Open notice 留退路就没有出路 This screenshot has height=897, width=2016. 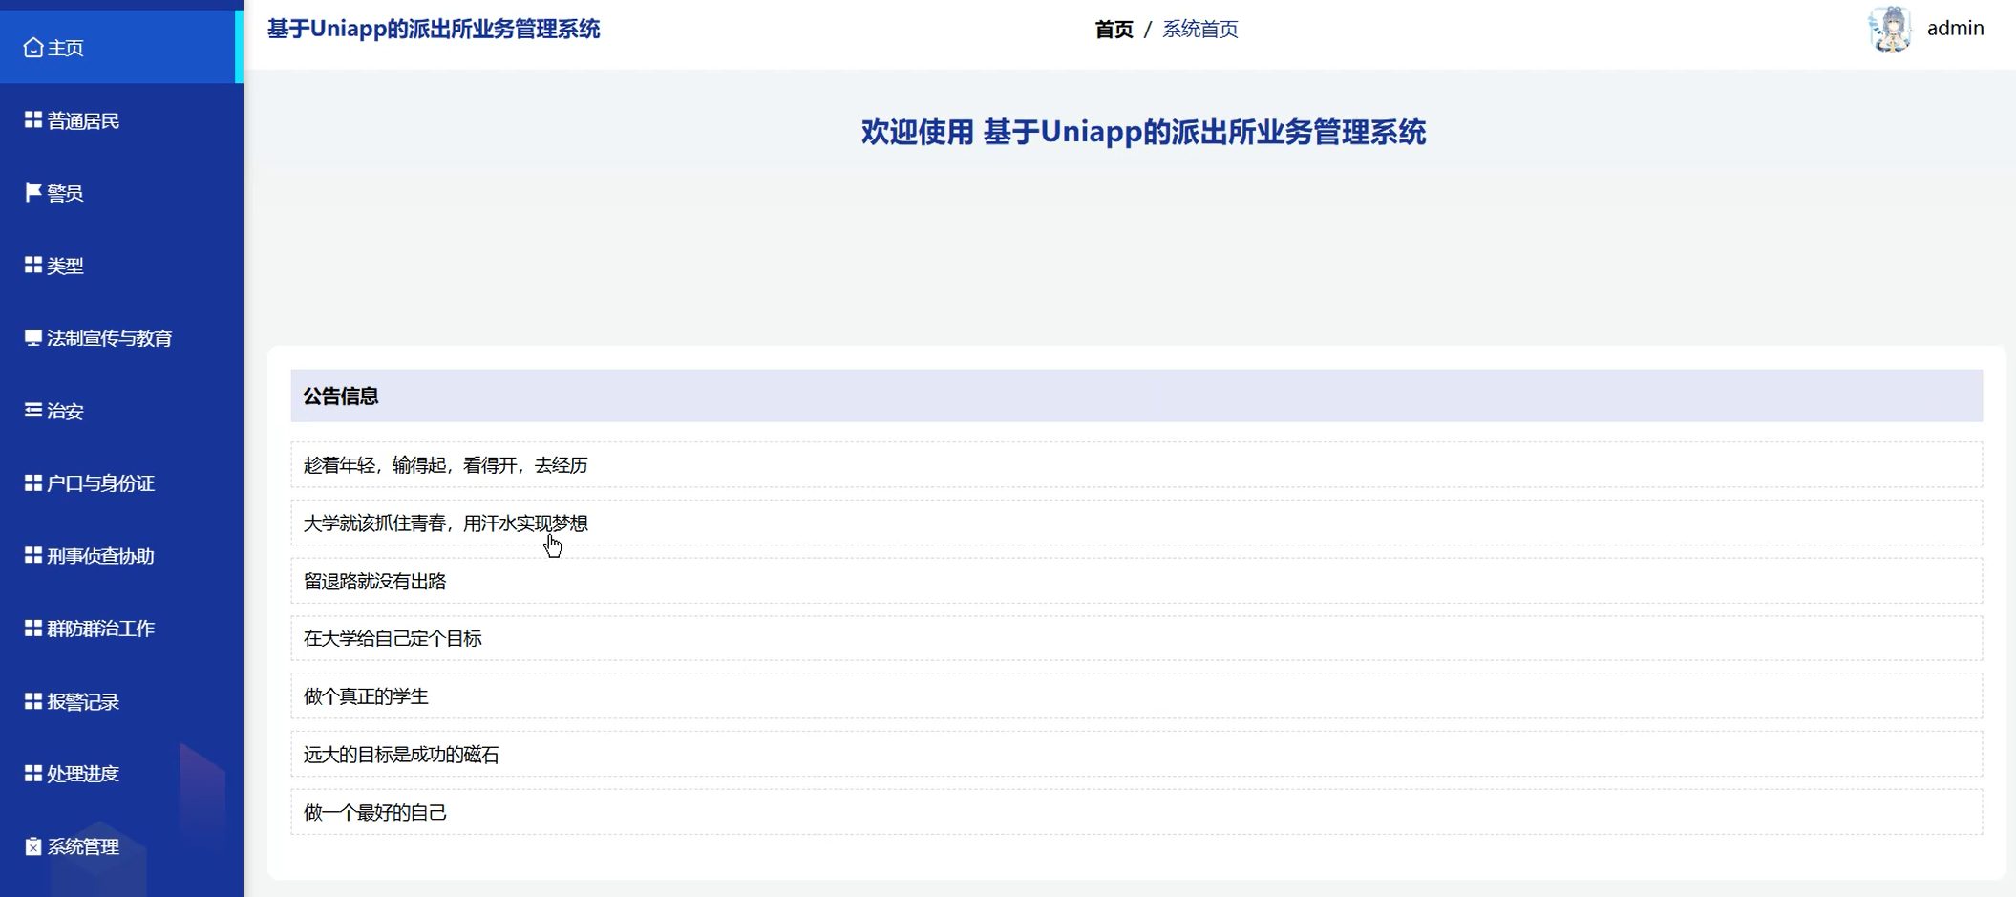1136,581
